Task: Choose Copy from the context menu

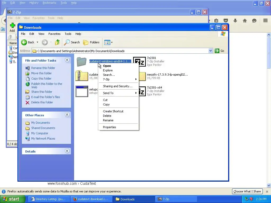Action: (x=118, y=104)
